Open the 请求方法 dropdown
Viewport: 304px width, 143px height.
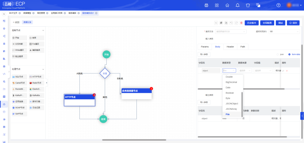(x=231, y=32)
